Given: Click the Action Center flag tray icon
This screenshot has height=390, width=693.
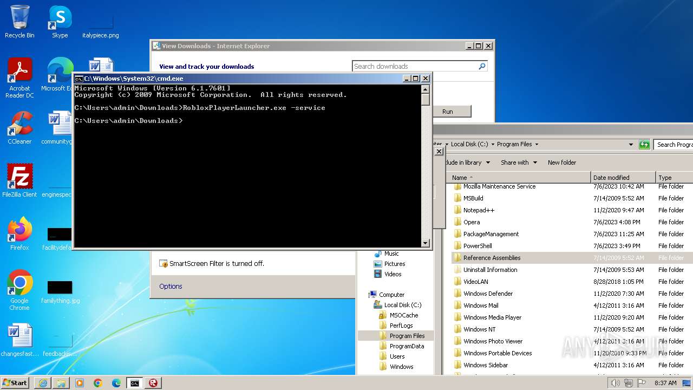Looking at the screenshot, I should (x=642, y=383).
